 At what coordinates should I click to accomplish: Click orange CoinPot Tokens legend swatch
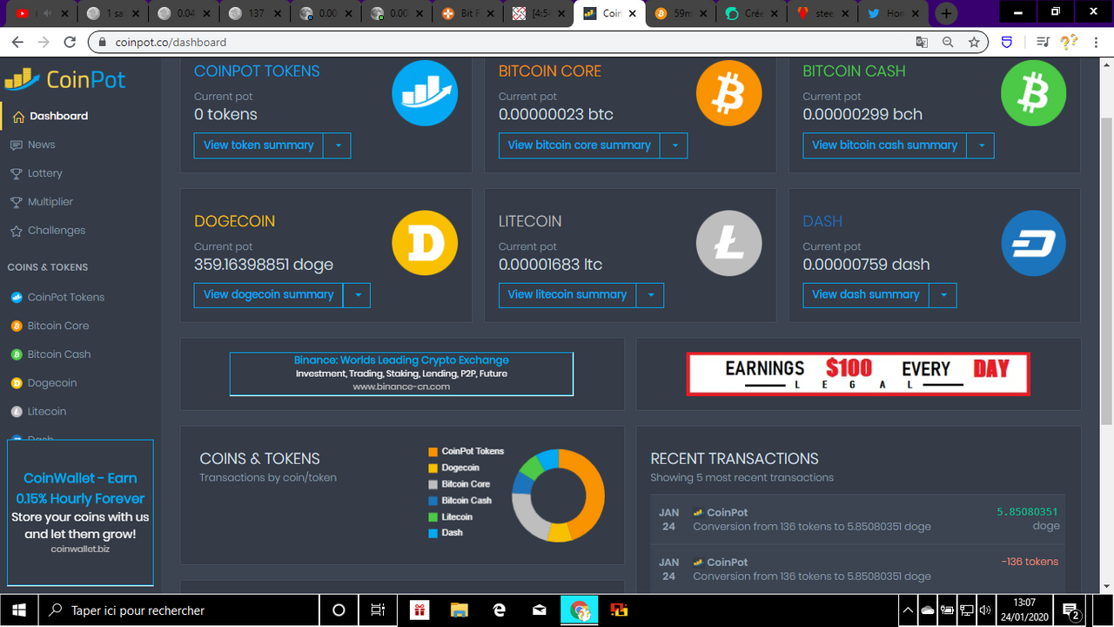click(433, 452)
